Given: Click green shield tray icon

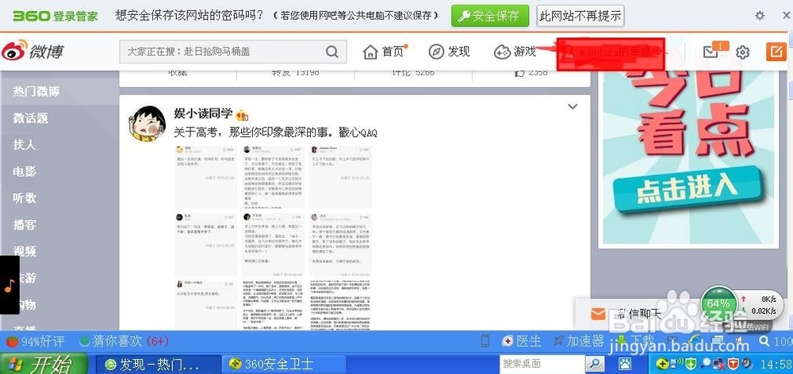Looking at the screenshot, I should point(691,364).
